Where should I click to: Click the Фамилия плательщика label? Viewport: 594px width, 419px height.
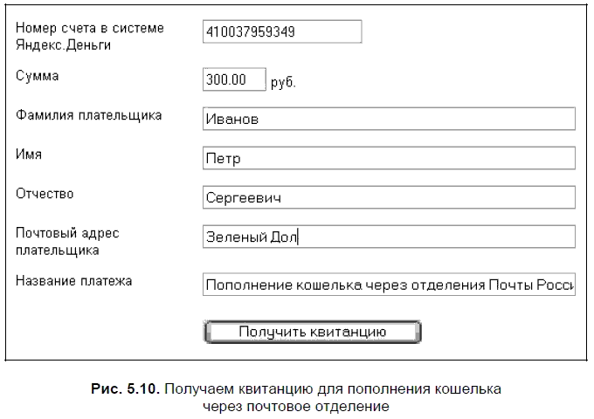point(89,115)
